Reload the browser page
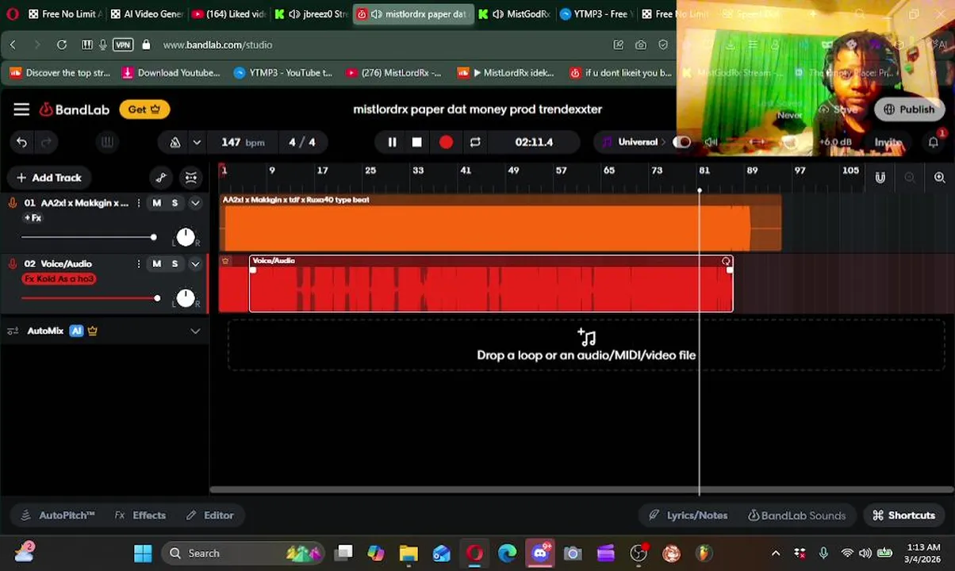This screenshot has width=955, height=571. point(62,45)
